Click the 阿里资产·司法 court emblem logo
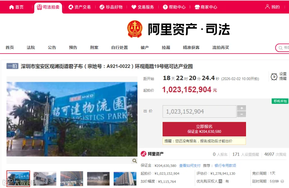The height and width of the screenshot is (188, 289). [135, 29]
